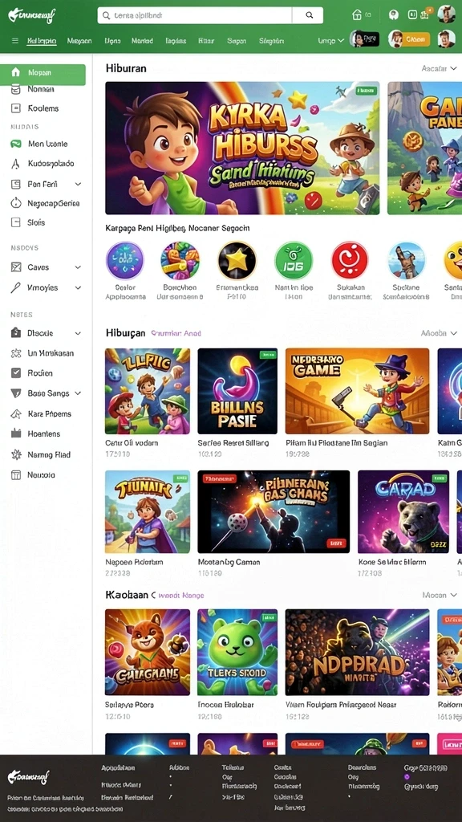Select the gold star circle icon
Screen dimensions: 462x822
click(237, 260)
